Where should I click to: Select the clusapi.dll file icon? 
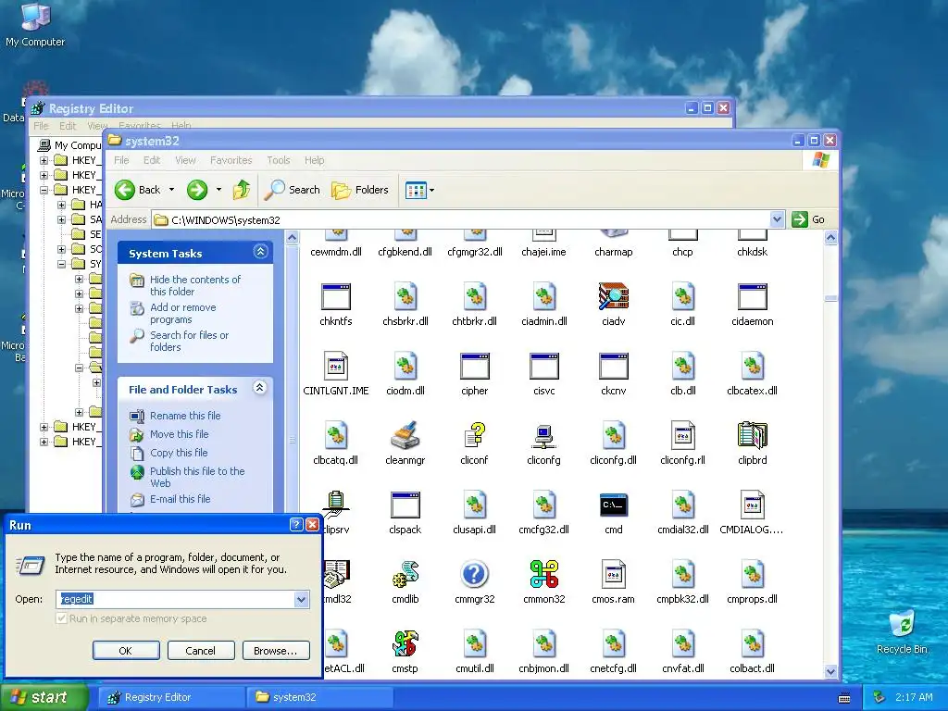click(x=475, y=505)
